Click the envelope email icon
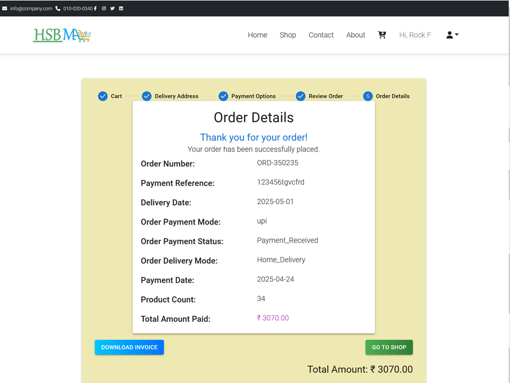This screenshot has width=510, height=383. 5,9
